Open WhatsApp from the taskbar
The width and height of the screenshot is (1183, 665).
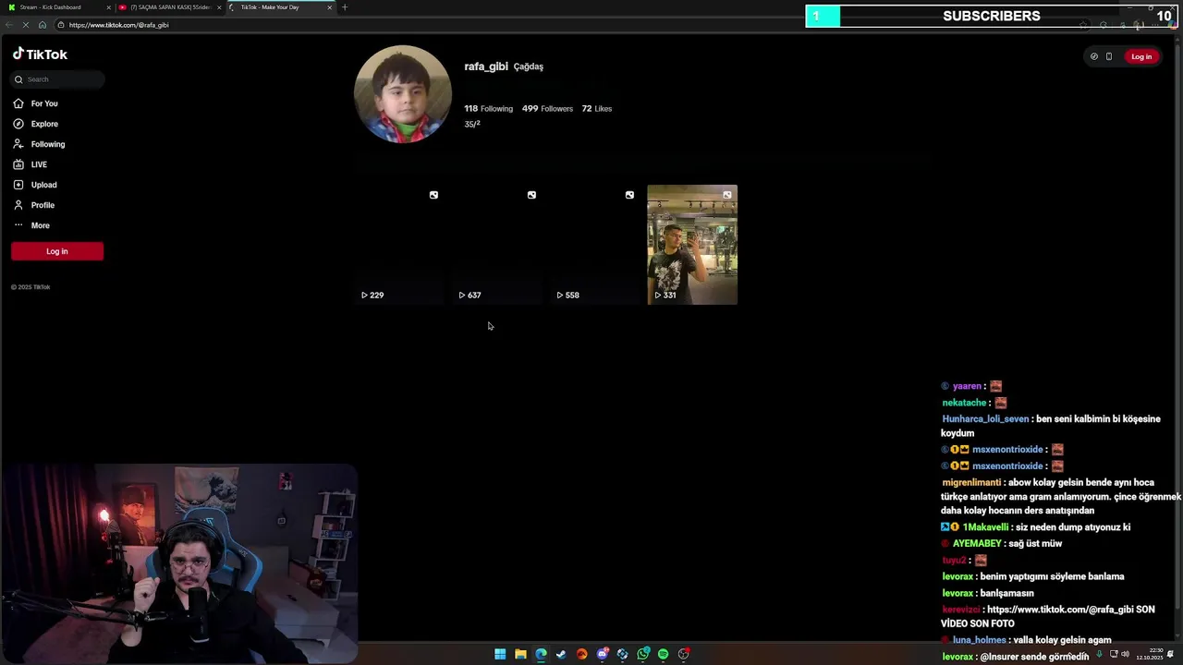click(x=642, y=654)
